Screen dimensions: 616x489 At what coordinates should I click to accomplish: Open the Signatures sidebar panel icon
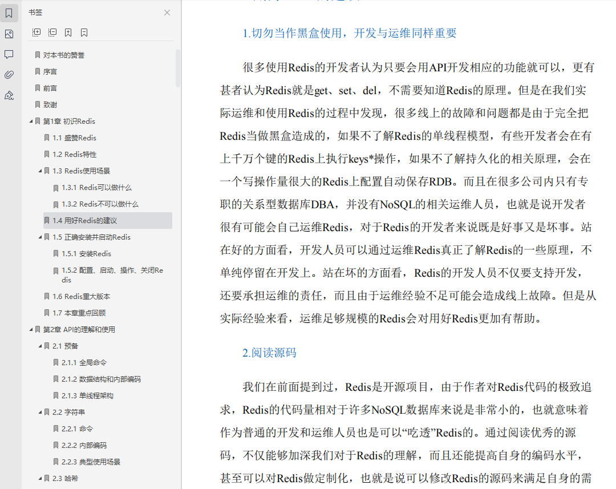click(9, 95)
